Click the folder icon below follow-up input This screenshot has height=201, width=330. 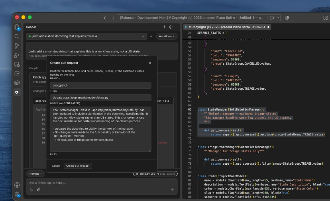pyautogui.click(x=32, y=189)
